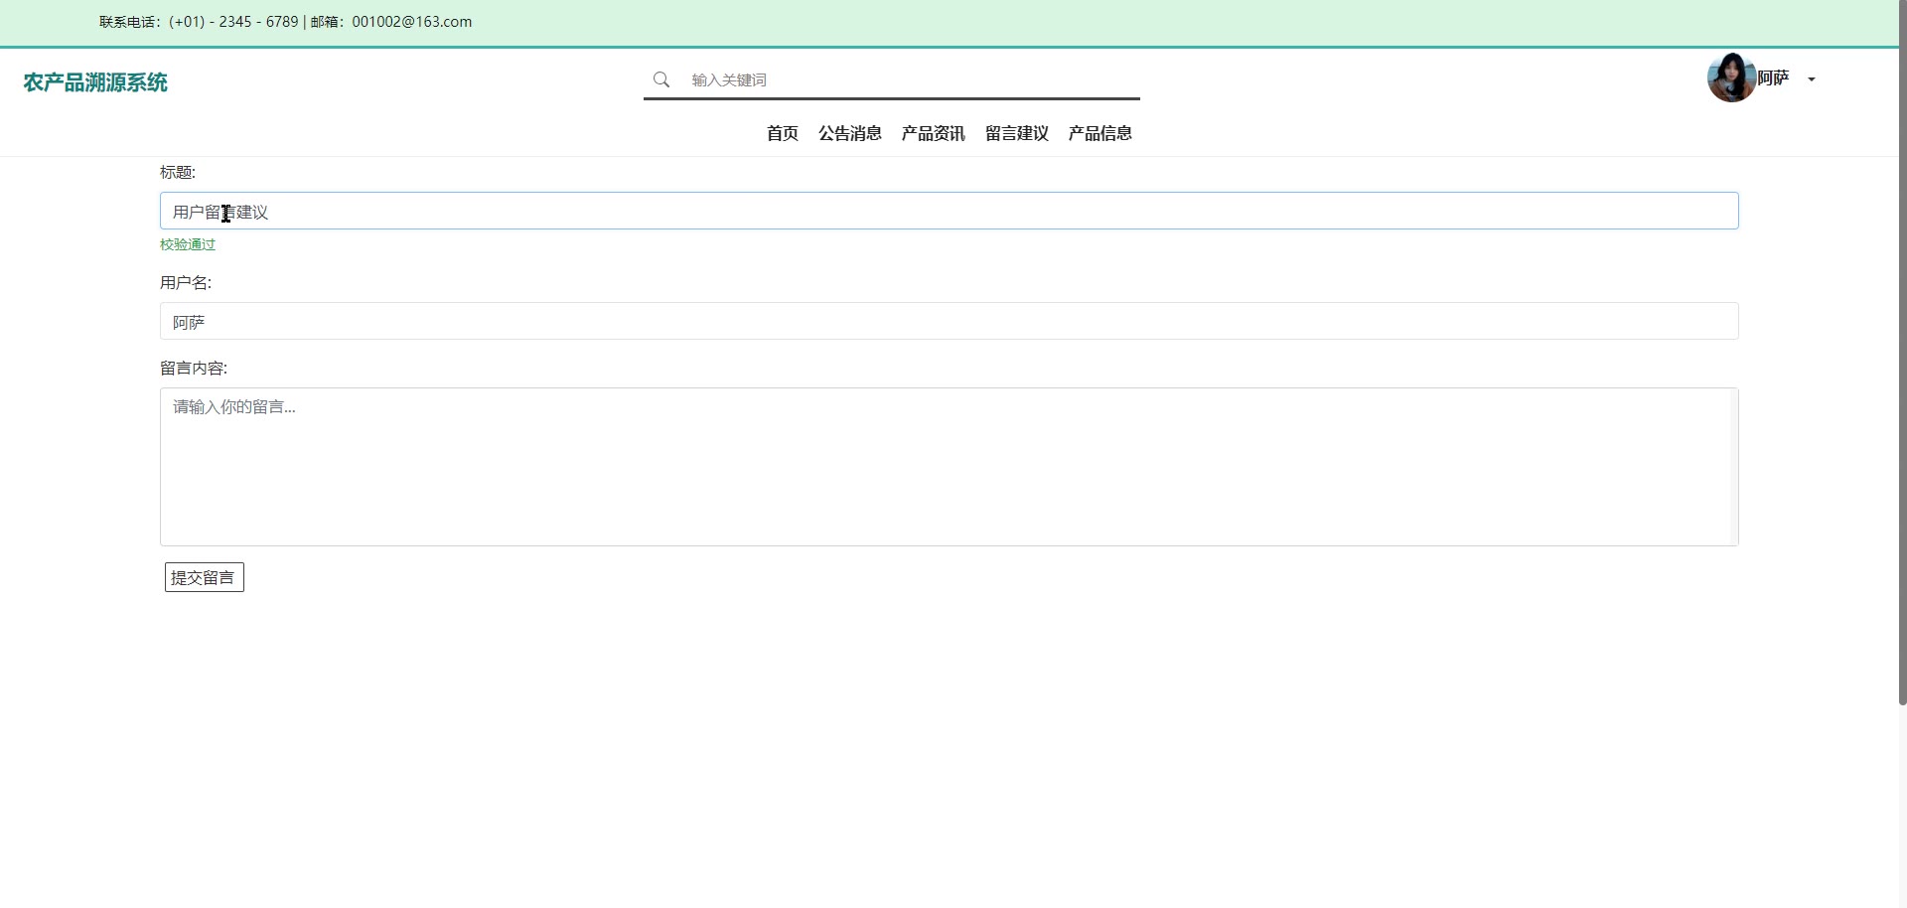
Task: Open the 产品资讯 menu item
Action: tap(934, 133)
